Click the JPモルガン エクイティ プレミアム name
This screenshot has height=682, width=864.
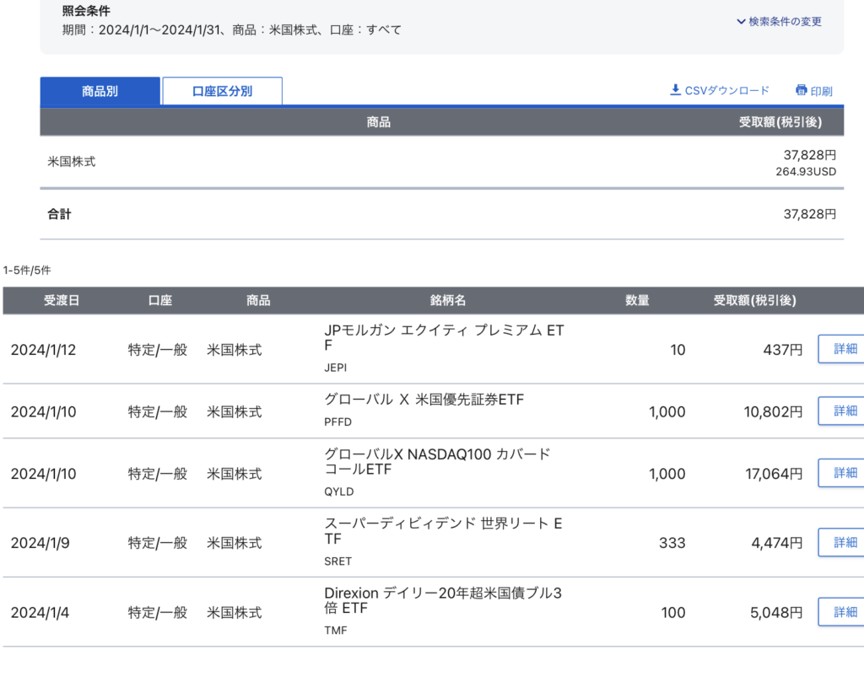tap(444, 337)
